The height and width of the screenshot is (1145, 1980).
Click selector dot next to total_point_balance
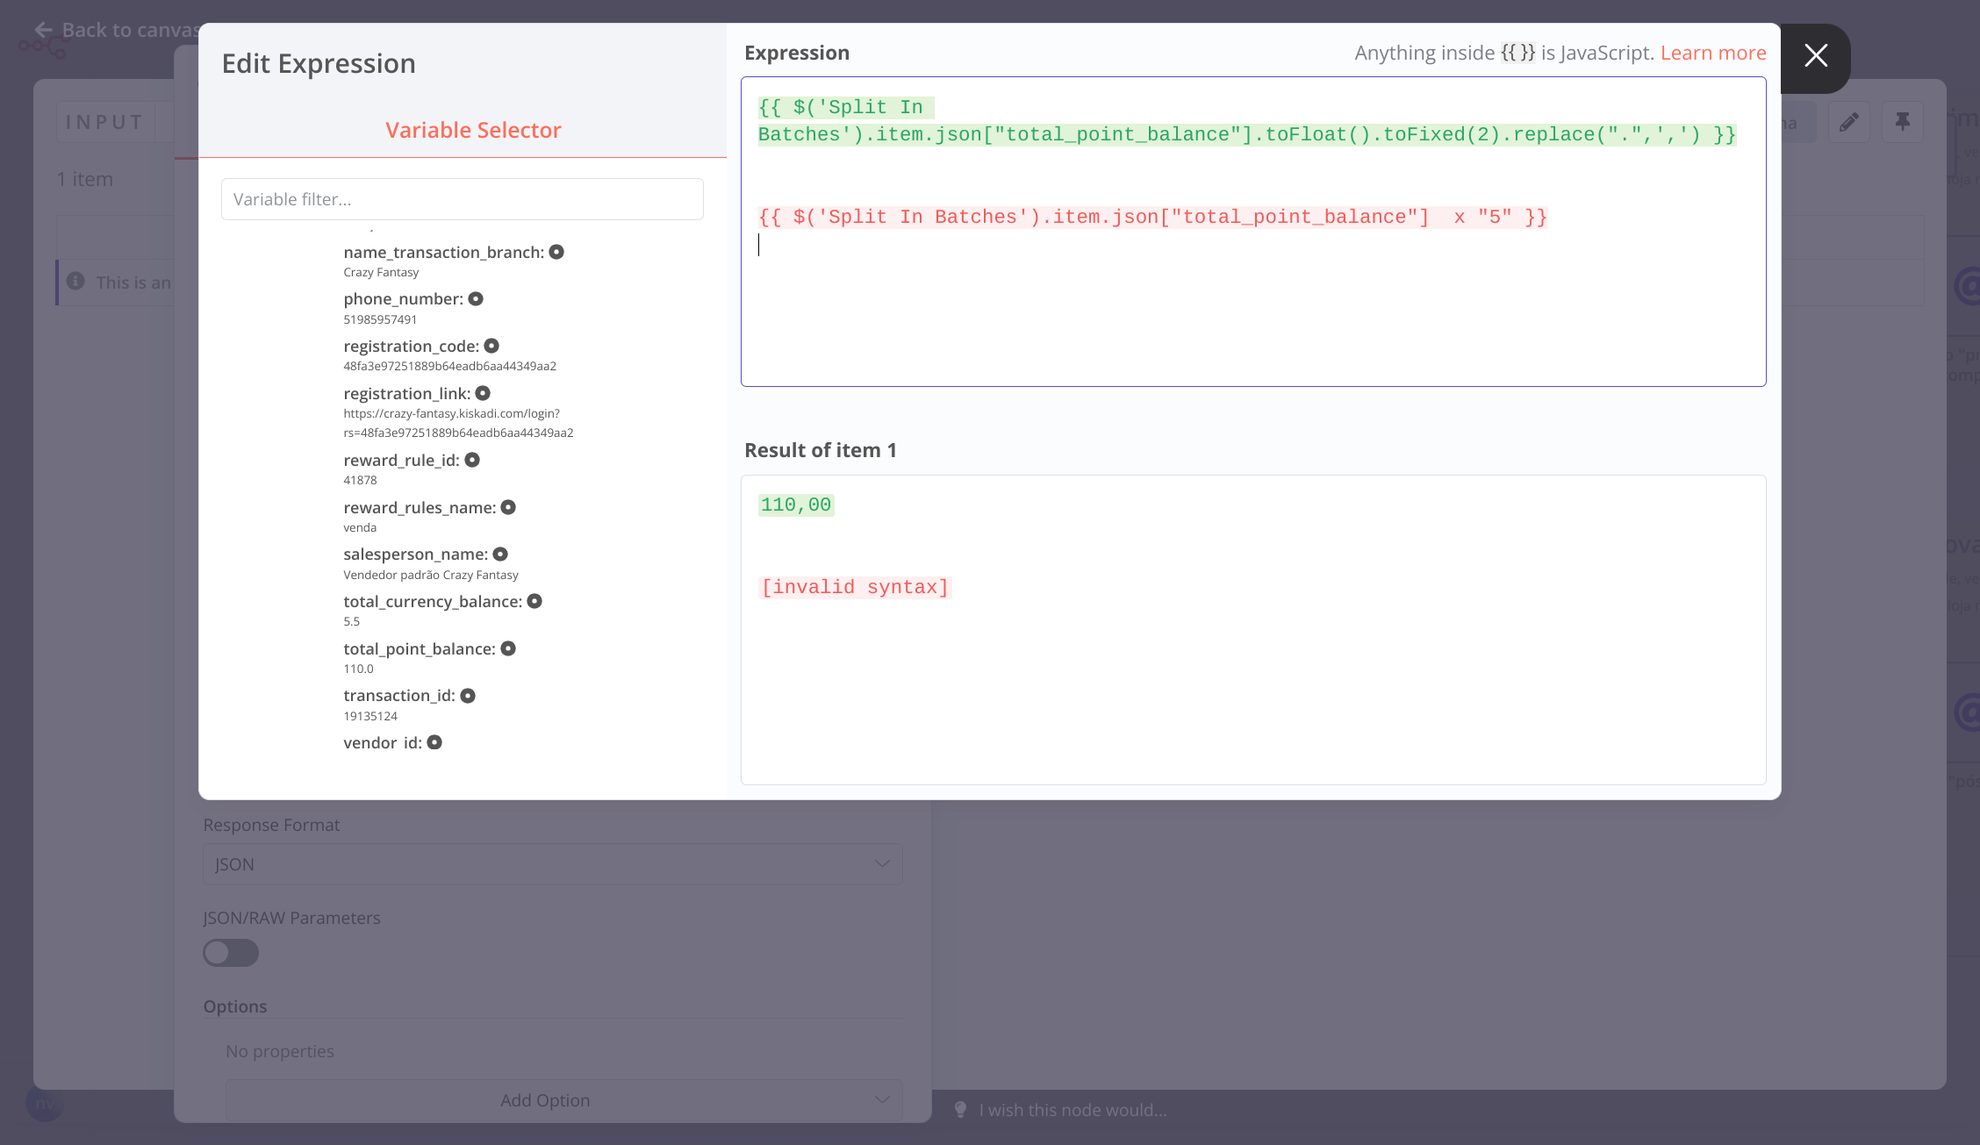[x=508, y=648]
